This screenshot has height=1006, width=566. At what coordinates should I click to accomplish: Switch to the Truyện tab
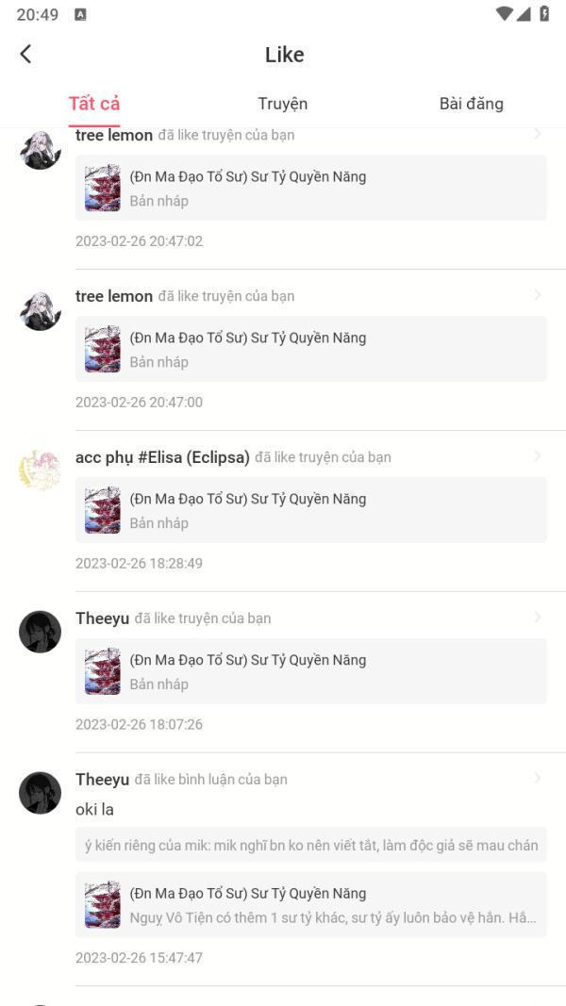(282, 104)
